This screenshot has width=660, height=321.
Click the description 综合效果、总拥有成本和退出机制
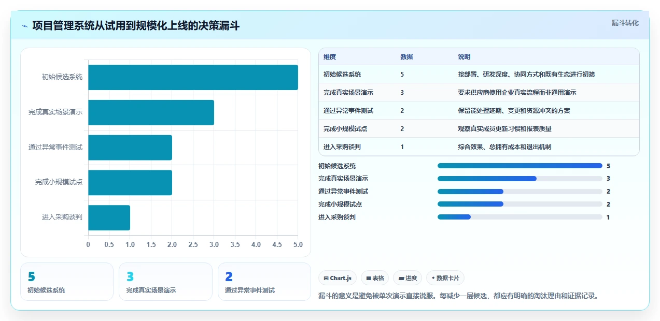tap(504, 147)
